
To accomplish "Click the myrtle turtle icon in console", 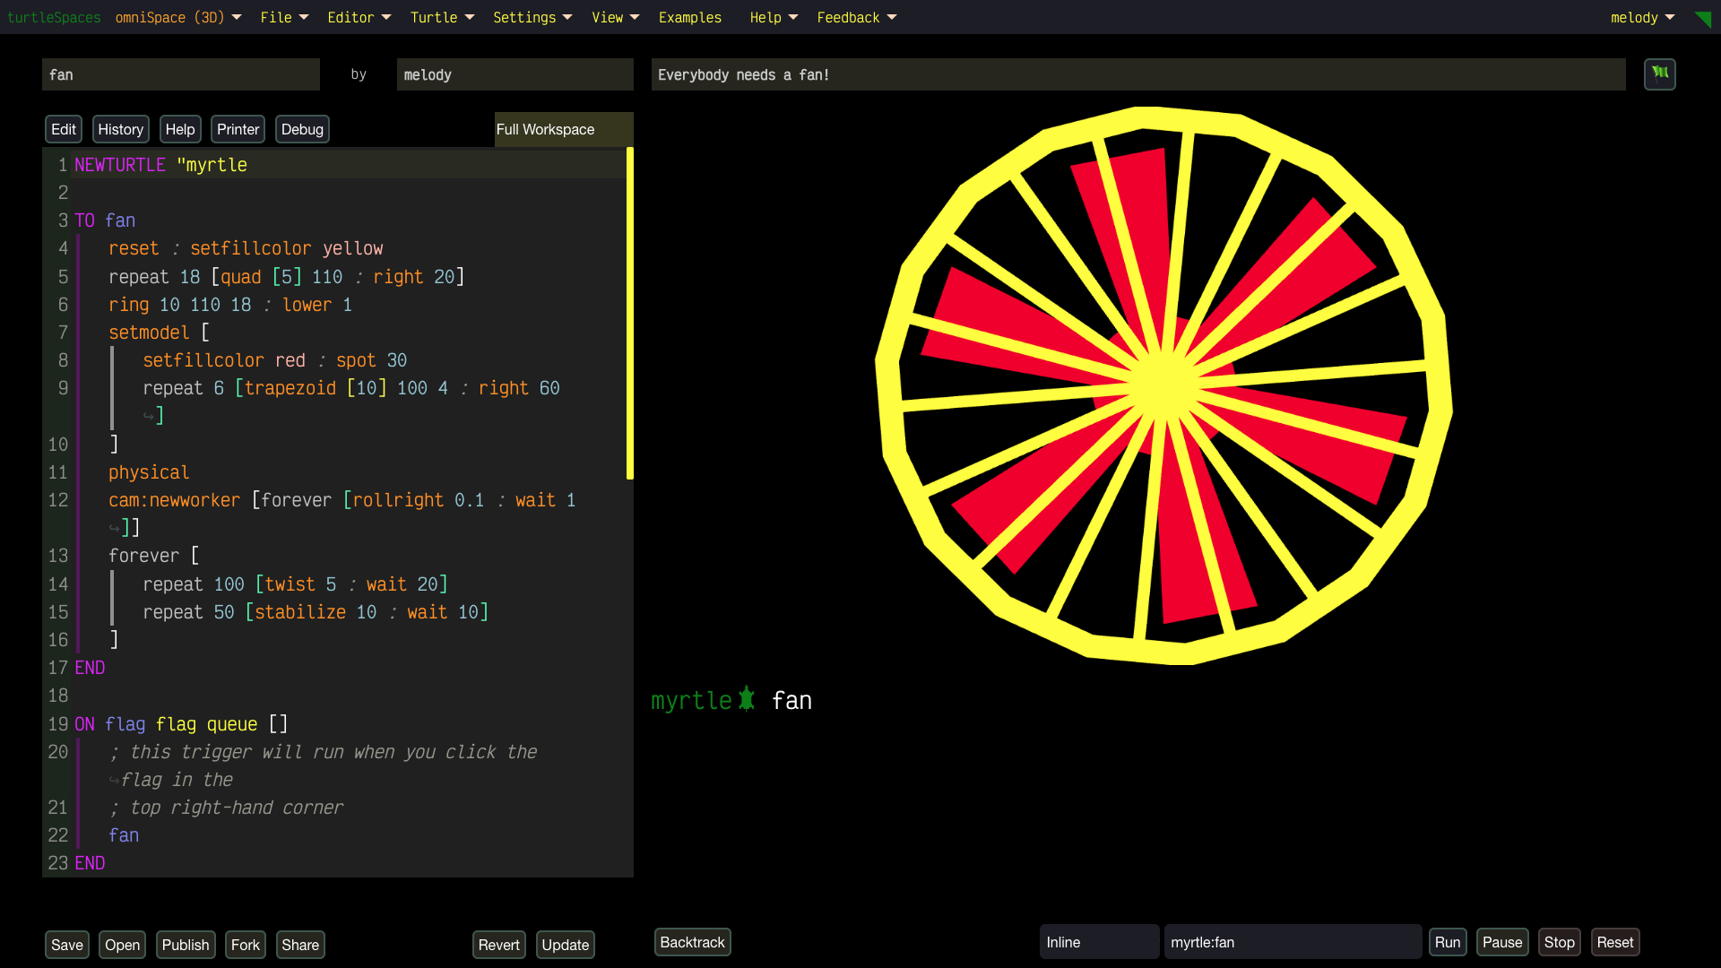I will 747,699.
